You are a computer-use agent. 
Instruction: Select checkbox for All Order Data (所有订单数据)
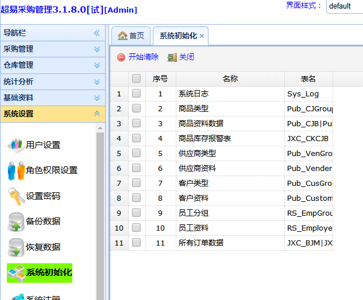coord(136,243)
